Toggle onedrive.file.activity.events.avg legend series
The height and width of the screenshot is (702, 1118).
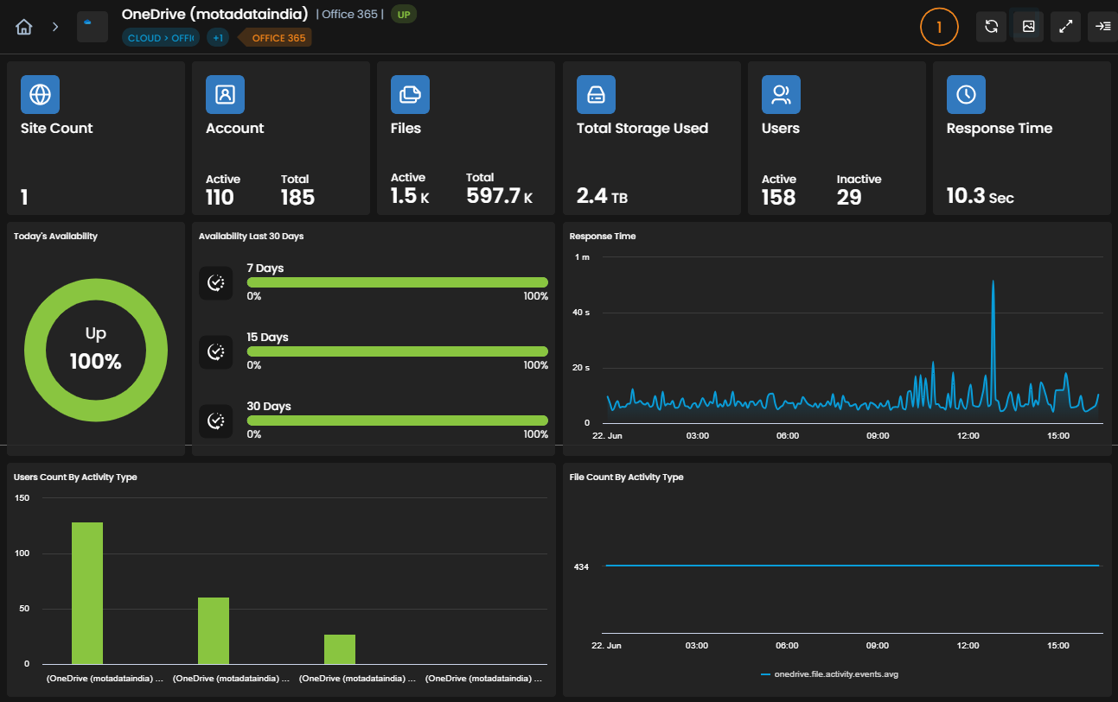pyautogui.click(x=829, y=674)
